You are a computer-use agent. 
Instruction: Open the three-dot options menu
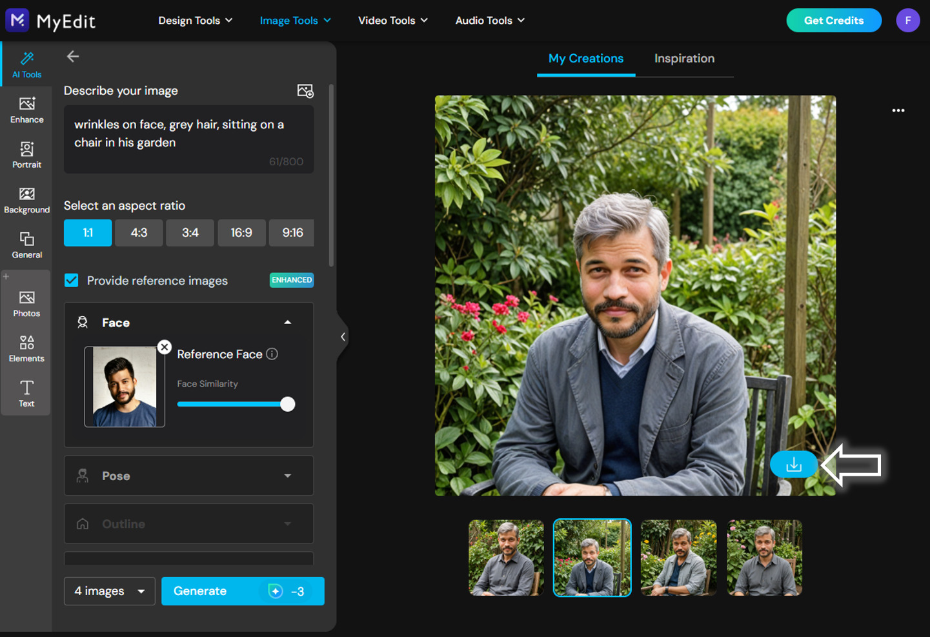pyautogui.click(x=898, y=110)
